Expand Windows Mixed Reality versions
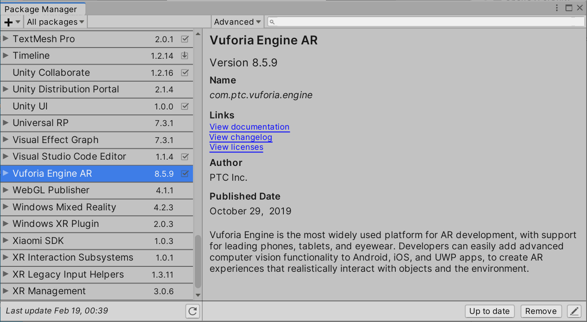 coord(5,207)
